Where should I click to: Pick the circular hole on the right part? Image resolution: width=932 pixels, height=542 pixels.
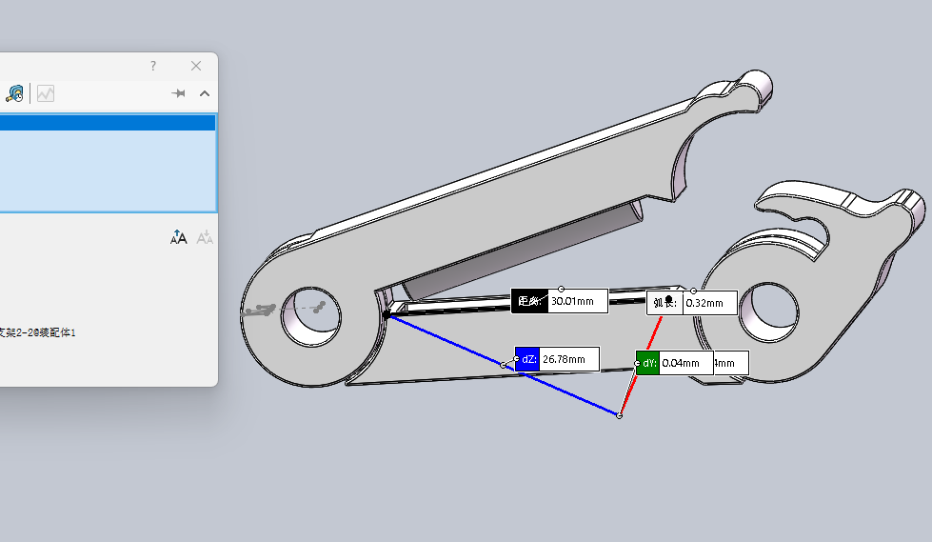point(768,313)
